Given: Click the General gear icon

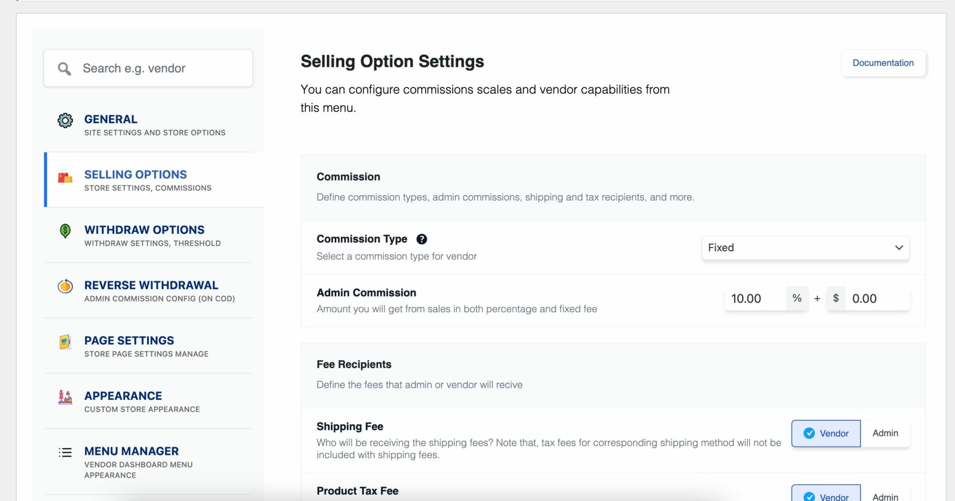Looking at the screenshot, I should tap(65, 120).
